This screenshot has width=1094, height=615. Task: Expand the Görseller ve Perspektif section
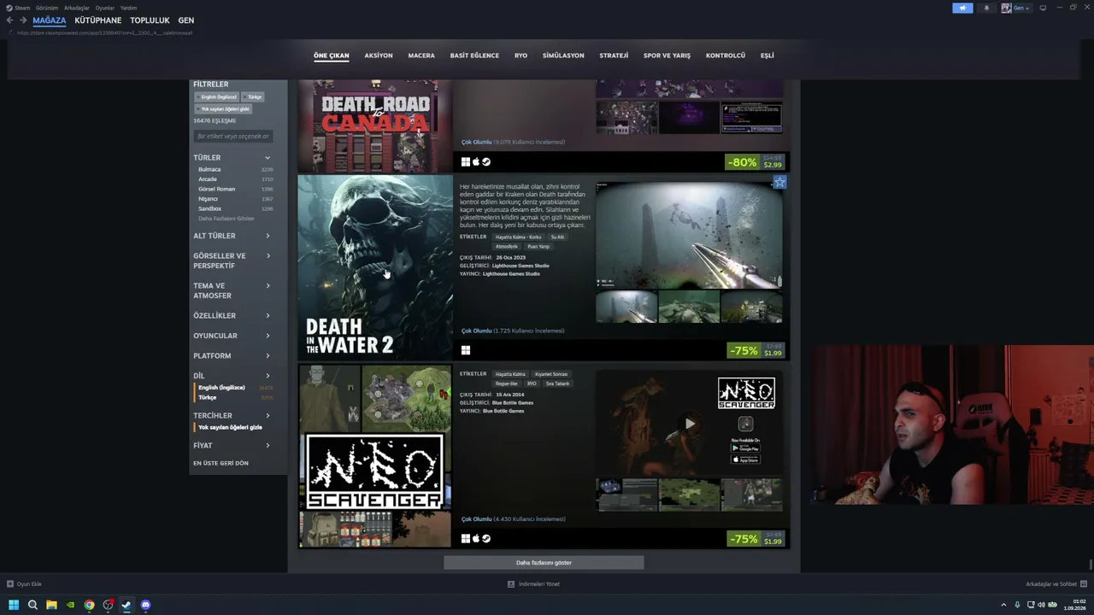(232, 261)
